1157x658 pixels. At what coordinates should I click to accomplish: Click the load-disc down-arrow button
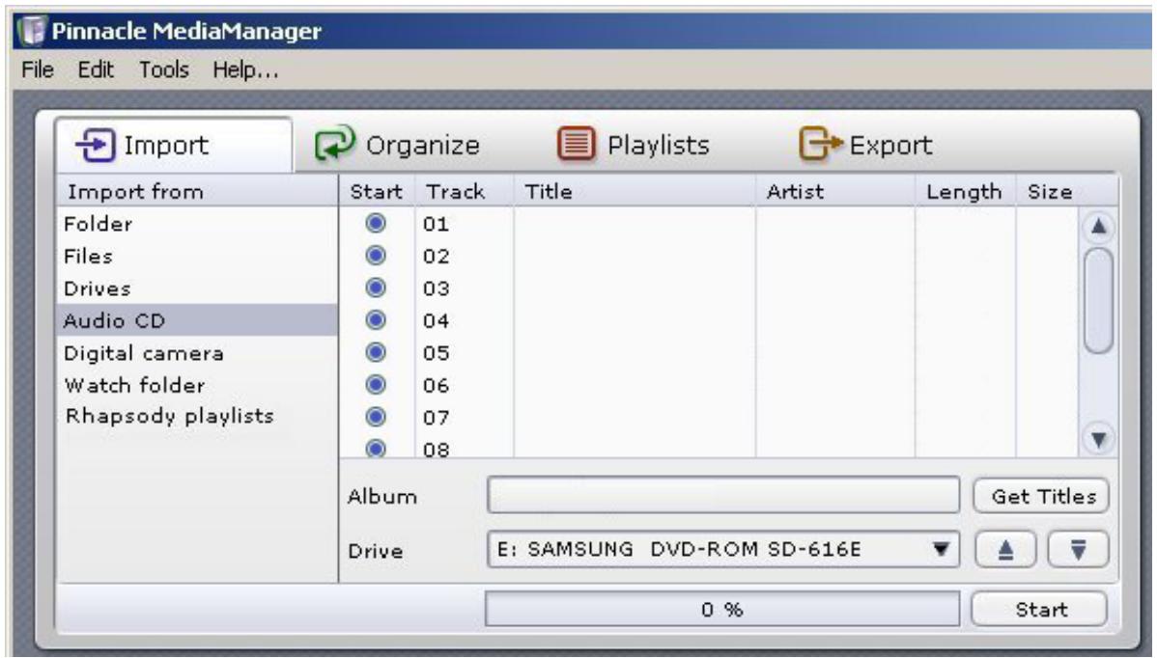coord(1078,550)
